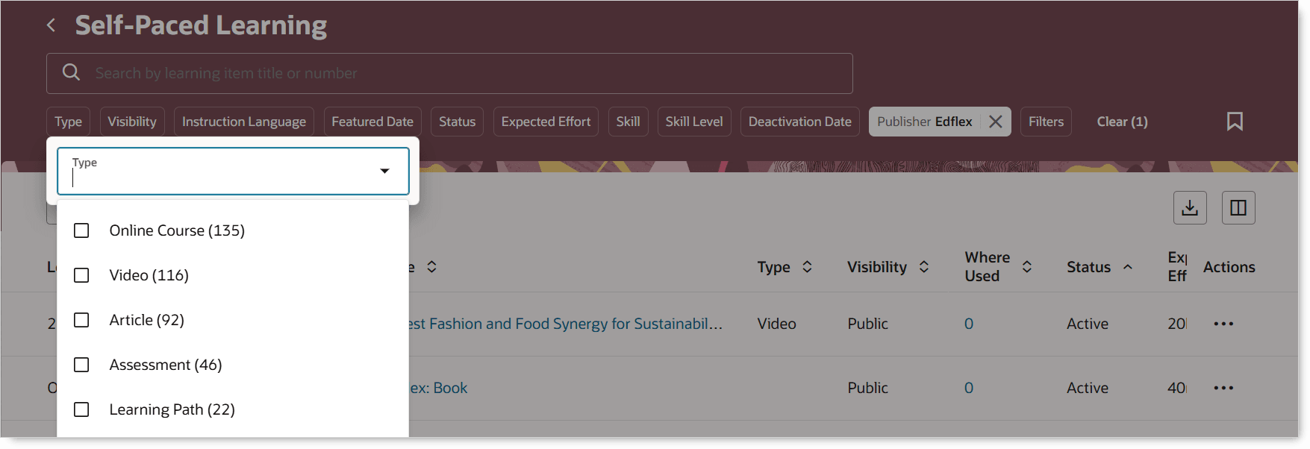Open the column layout icon
This screenshot has width=1310, height=449.
click(x=1238, y=208)
